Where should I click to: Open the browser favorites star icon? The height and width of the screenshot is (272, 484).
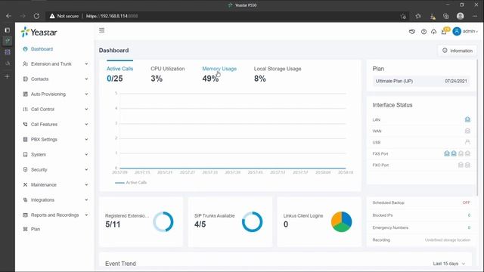[418, 16]
